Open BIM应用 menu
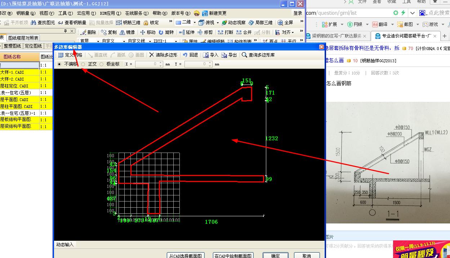Screen dimensions: 450x258 (x=110, y=13)
